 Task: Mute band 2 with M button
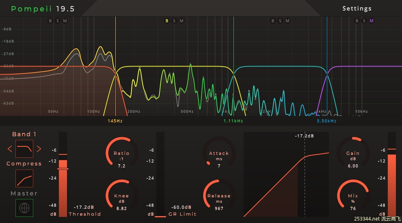pos(182,21)
